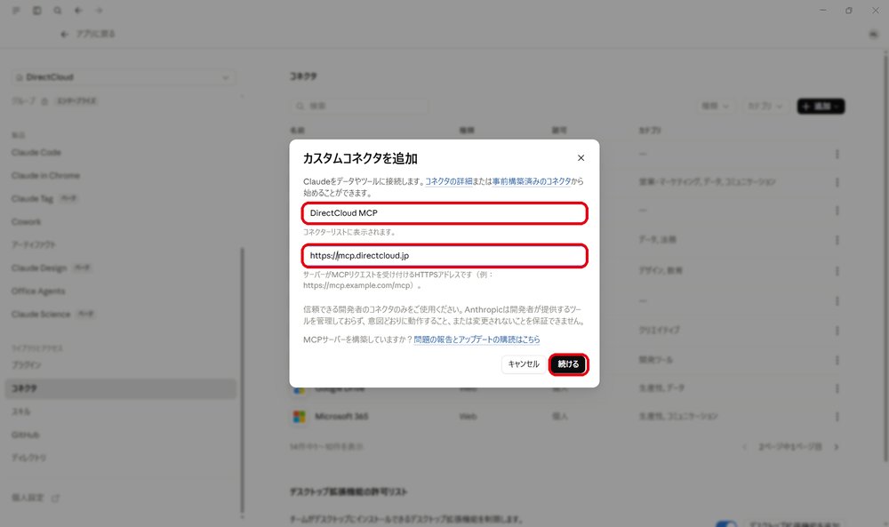Screen dimensions: 889x527
Task: Go to next page of connectors
Action: click(837, 447)
